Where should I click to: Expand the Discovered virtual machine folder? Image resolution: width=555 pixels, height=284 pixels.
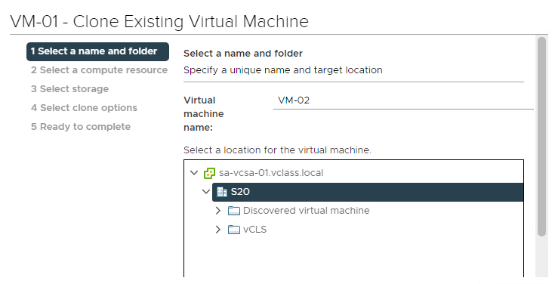pos(218,211)
